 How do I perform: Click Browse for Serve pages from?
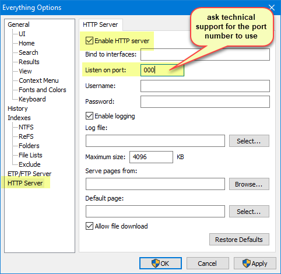point(249,184)
